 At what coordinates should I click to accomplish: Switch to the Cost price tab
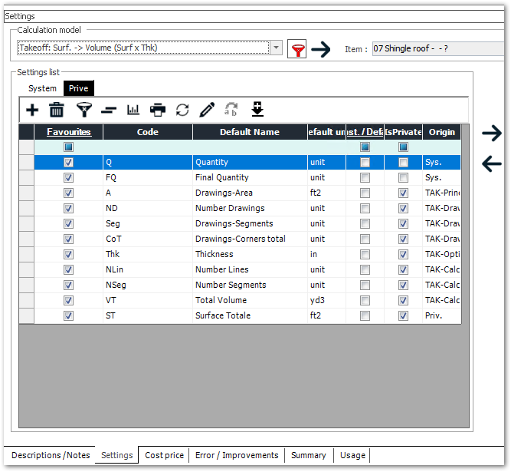pos(164,455)
